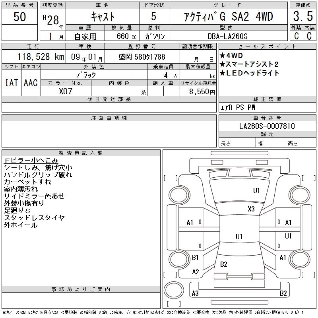This screenshot has width=318, height=318.
Task: Click the color number X07 cell
Action: point(66,91)
